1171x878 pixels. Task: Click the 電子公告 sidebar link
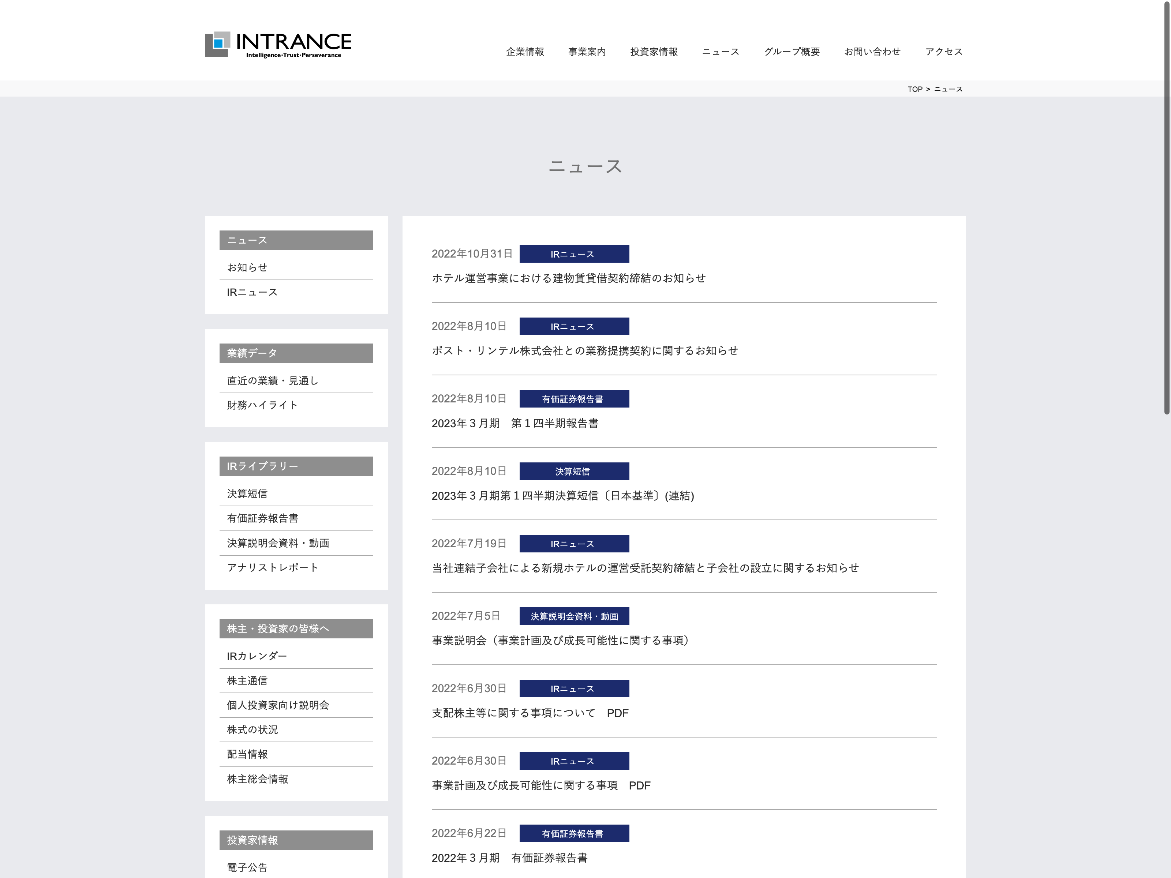click(x=247, y=868)
